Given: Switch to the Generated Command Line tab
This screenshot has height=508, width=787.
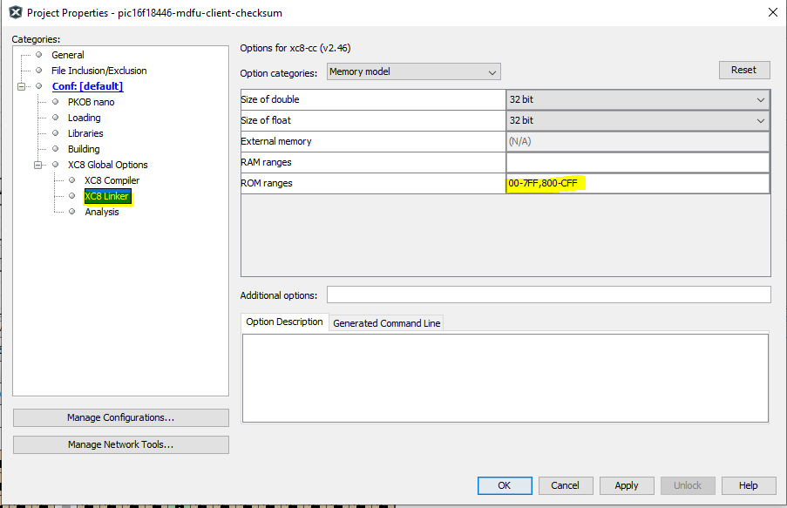Looking at the screenshot, I should (386, 323).
